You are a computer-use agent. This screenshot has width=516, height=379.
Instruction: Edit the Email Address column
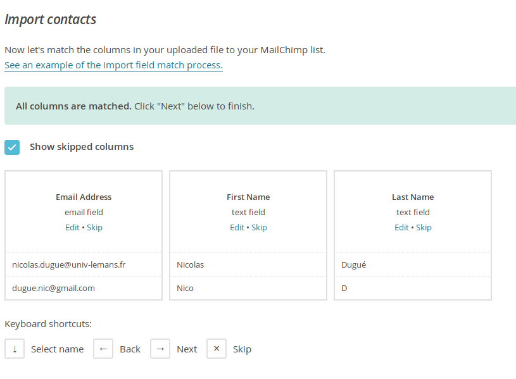pos(72,227)
